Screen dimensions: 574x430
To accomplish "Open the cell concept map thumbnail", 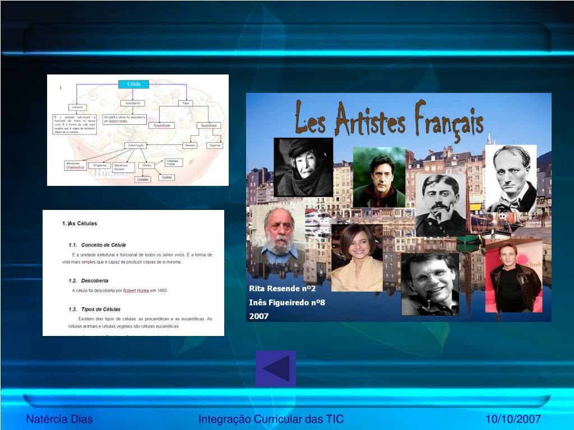I will click(x=138, y=130).
